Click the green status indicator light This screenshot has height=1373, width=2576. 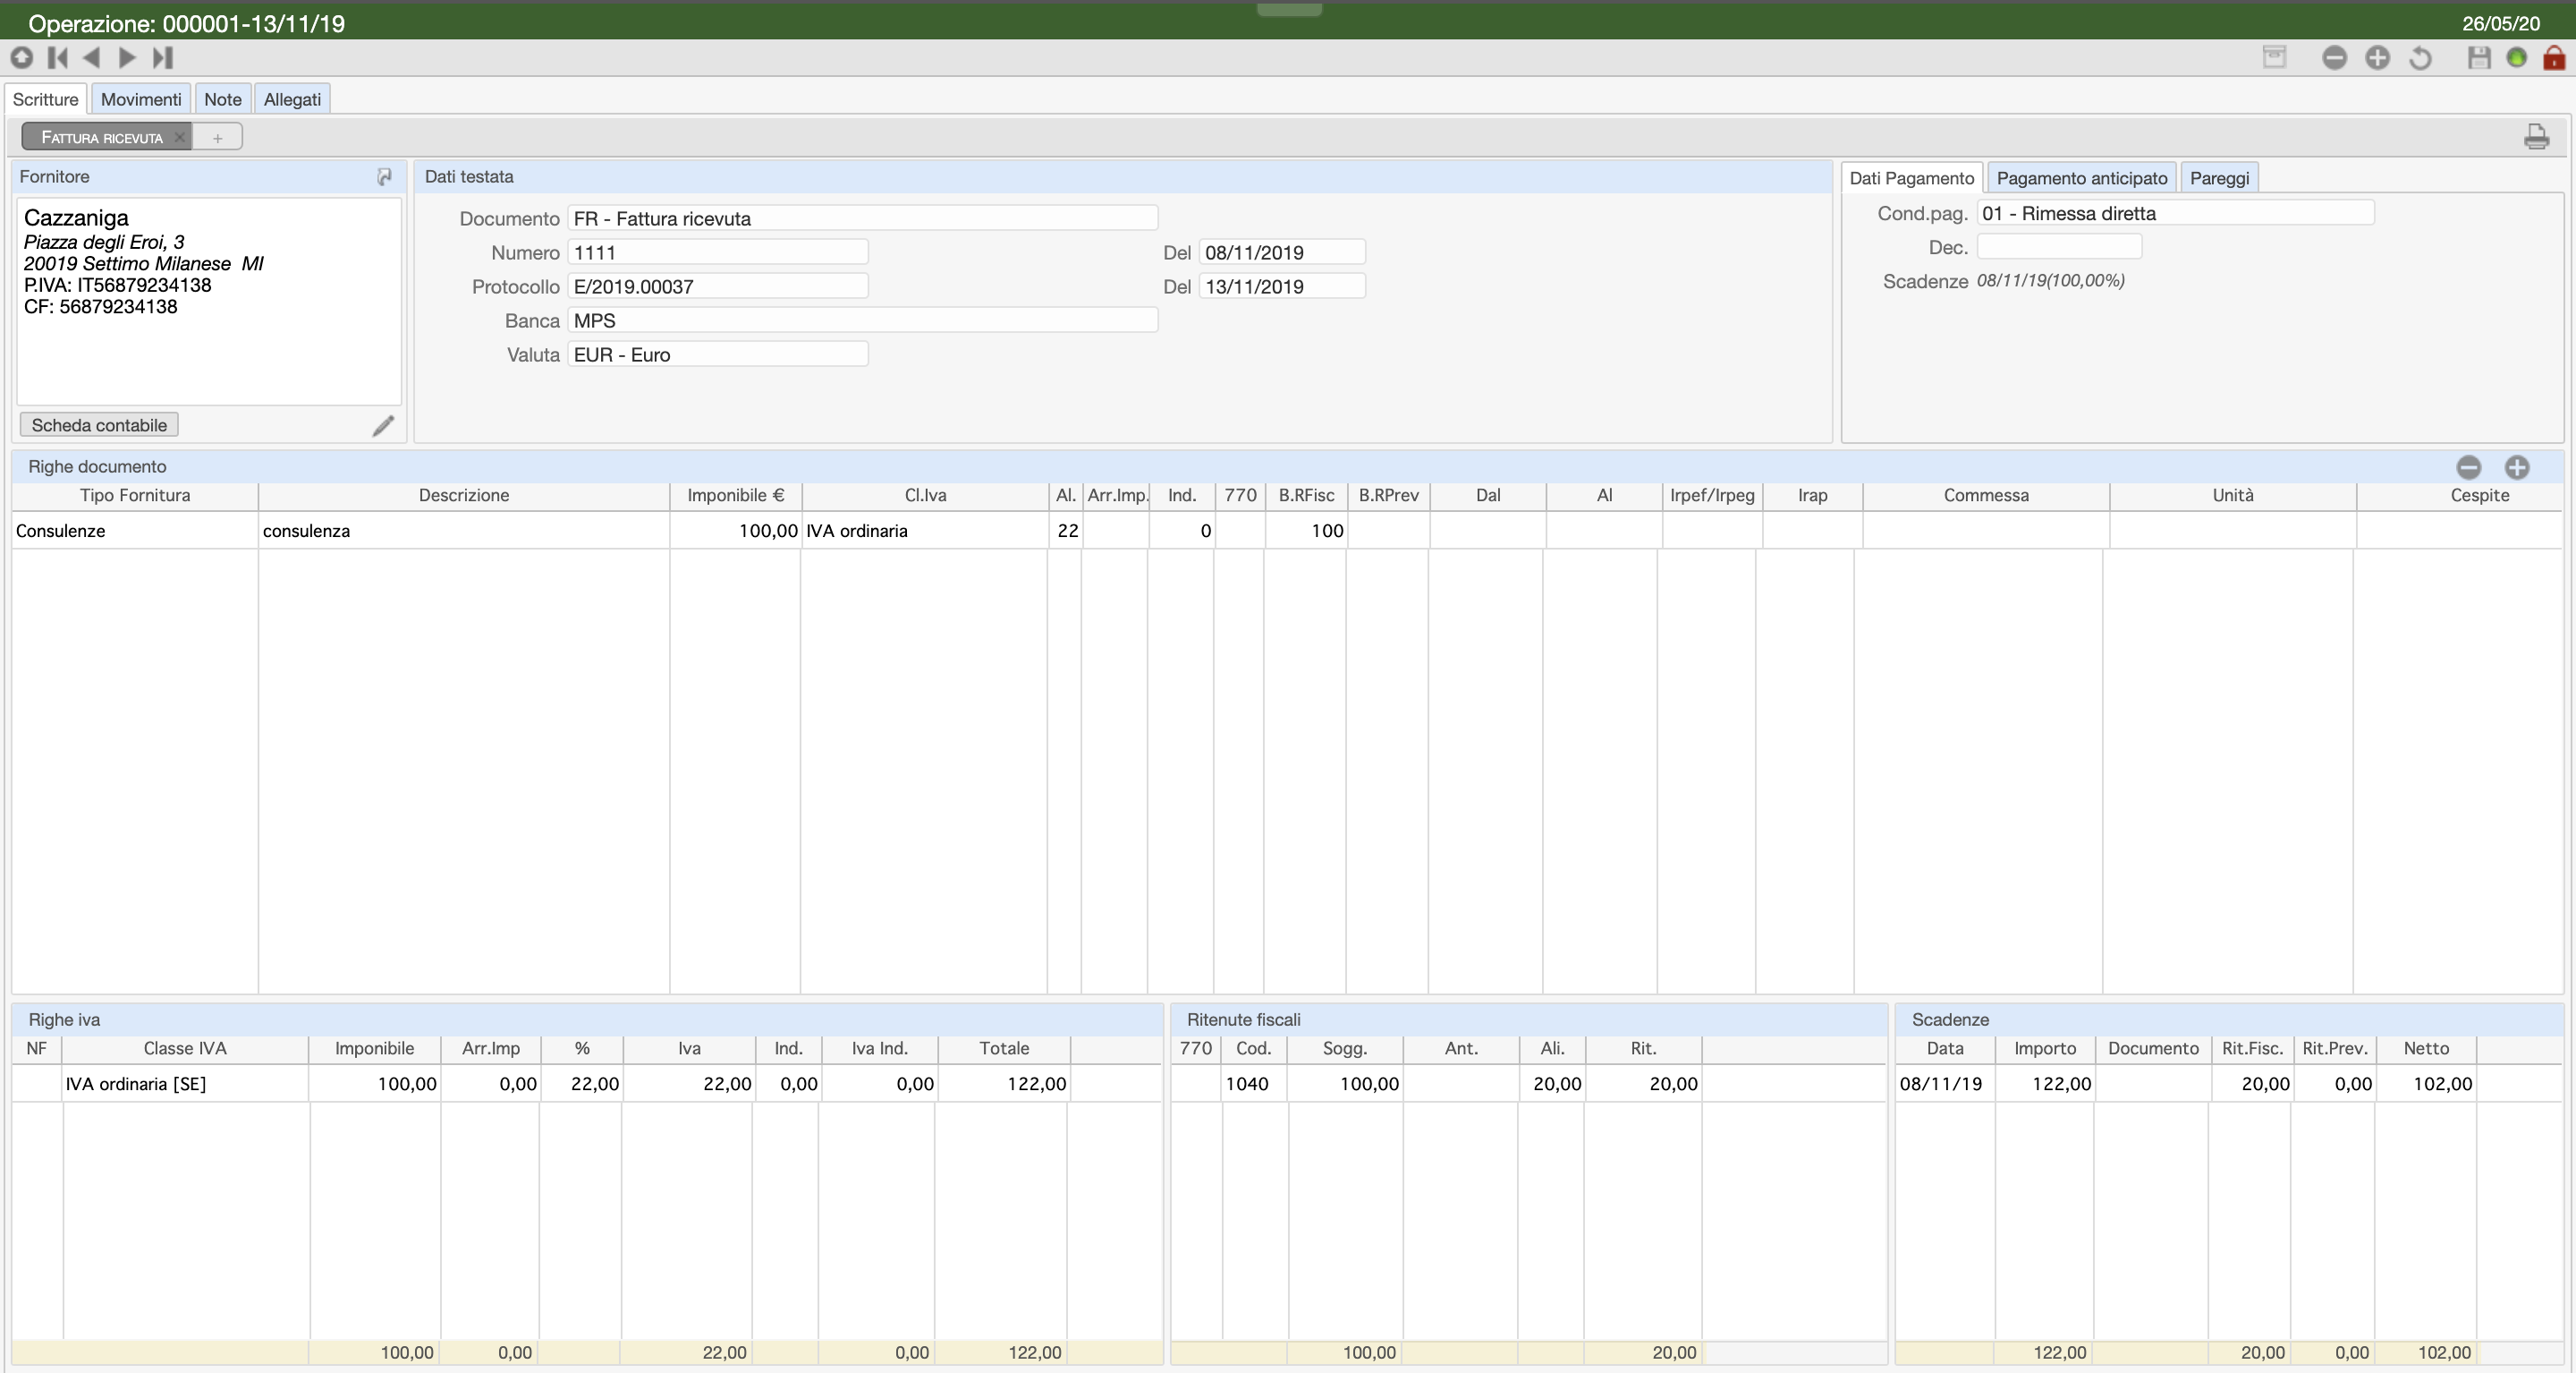(2517, 57)
